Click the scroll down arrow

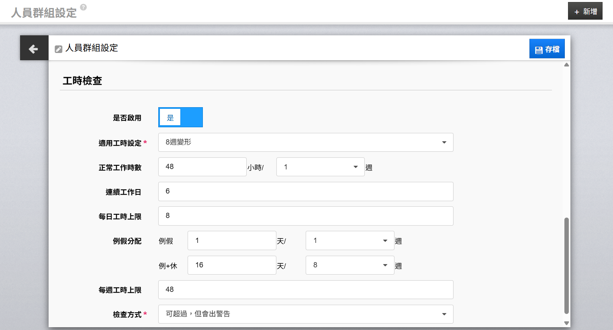click(x=566, y=323)
